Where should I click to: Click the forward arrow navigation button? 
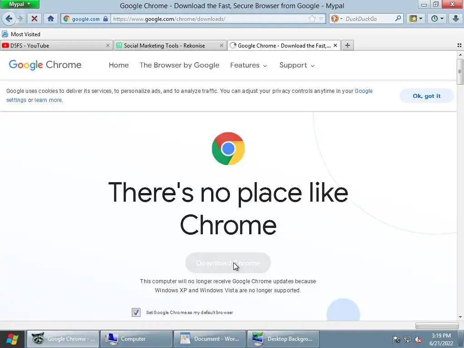tap(20, 19)
